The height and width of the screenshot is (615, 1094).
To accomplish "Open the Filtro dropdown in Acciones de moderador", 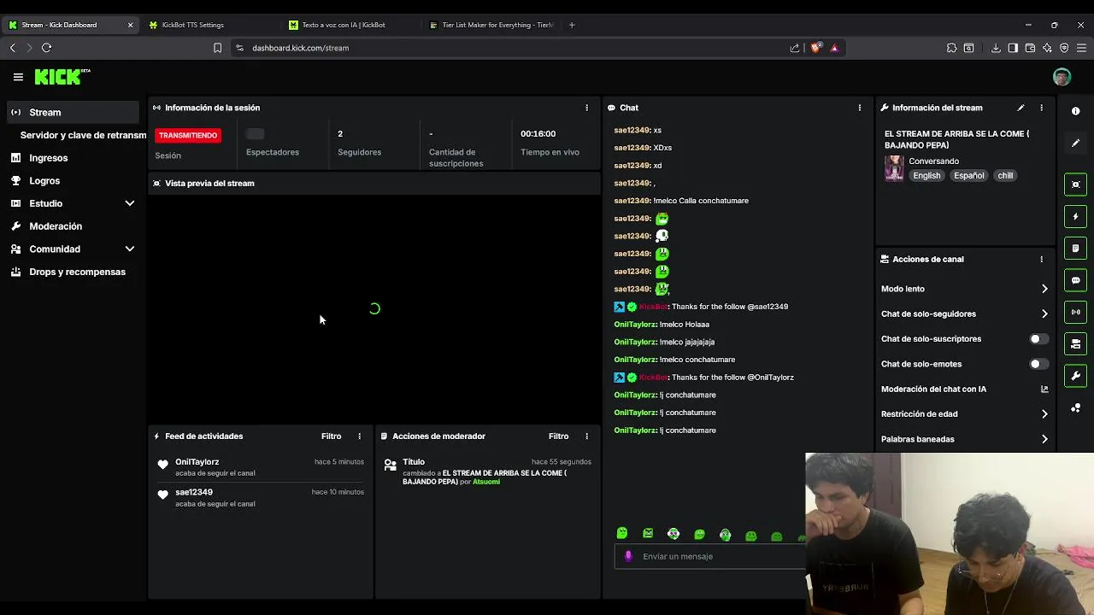I will [x=558, y=436].
